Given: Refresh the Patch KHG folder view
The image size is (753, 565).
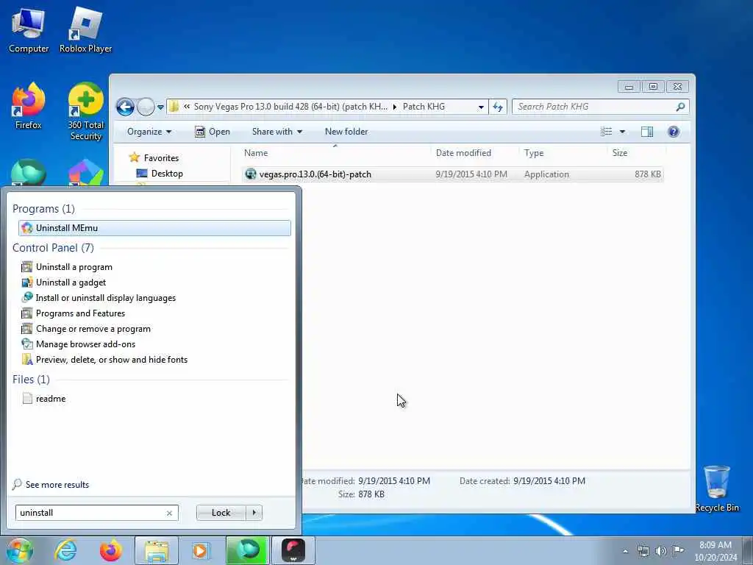Looking at the screenshot, I should [x=498, y=107].
